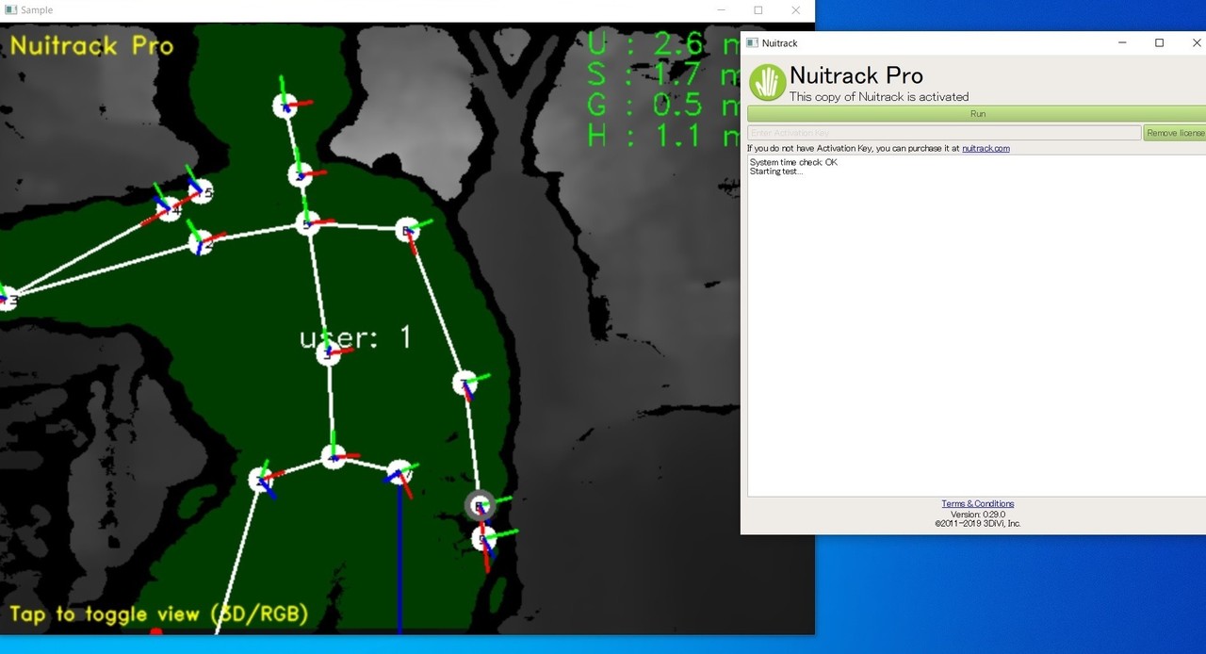Close the Nuitrack window
The image size is (1206, 654).
tap(1197, 43)
